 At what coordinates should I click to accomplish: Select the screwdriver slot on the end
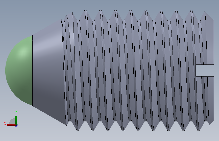pos(205,70)
